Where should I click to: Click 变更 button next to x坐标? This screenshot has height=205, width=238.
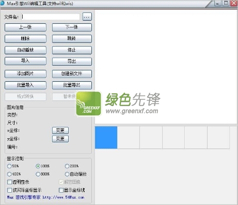(60, 130)
